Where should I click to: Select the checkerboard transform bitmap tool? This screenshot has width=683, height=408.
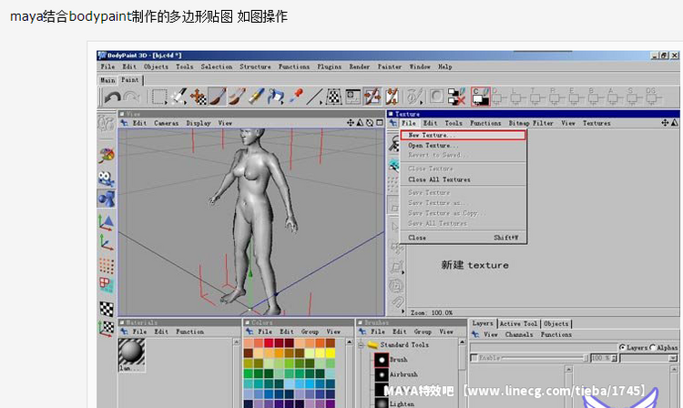pos(333,97)
